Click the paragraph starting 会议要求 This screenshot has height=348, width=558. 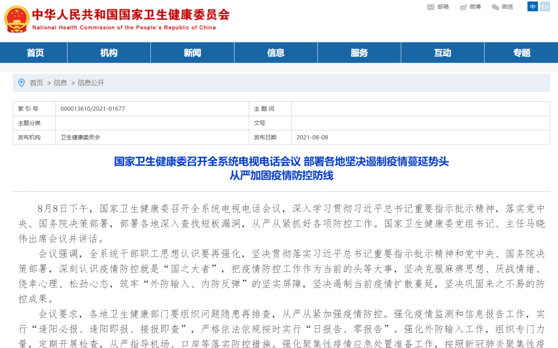(282, 328)
